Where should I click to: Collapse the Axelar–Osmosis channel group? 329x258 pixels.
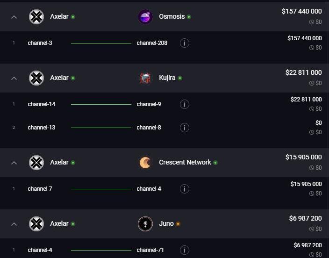pos(14,17)
